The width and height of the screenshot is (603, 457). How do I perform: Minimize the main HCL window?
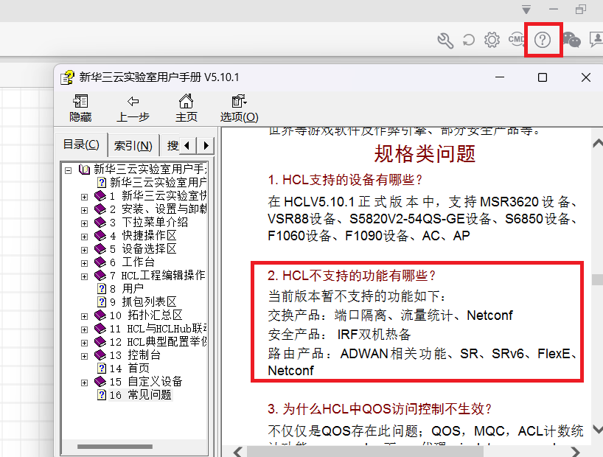(554, 10)
